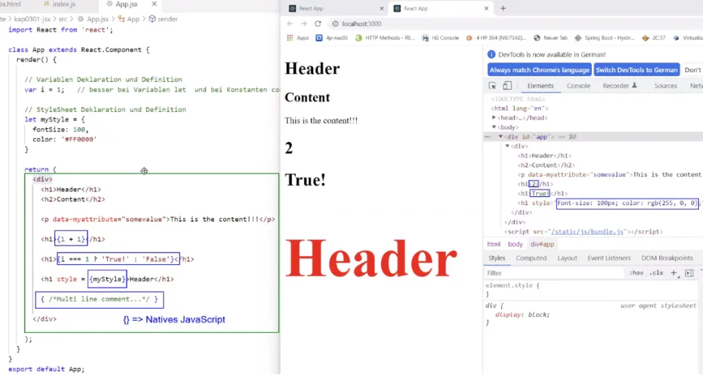Click the 'import React from' code line
Image resolution: width=703 pixels, height=376 pixels.
tap(60, 30)
